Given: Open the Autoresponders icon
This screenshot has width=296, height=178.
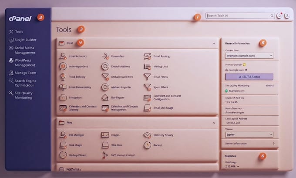Looking at the screenshot, I should (x=63, y=66).
